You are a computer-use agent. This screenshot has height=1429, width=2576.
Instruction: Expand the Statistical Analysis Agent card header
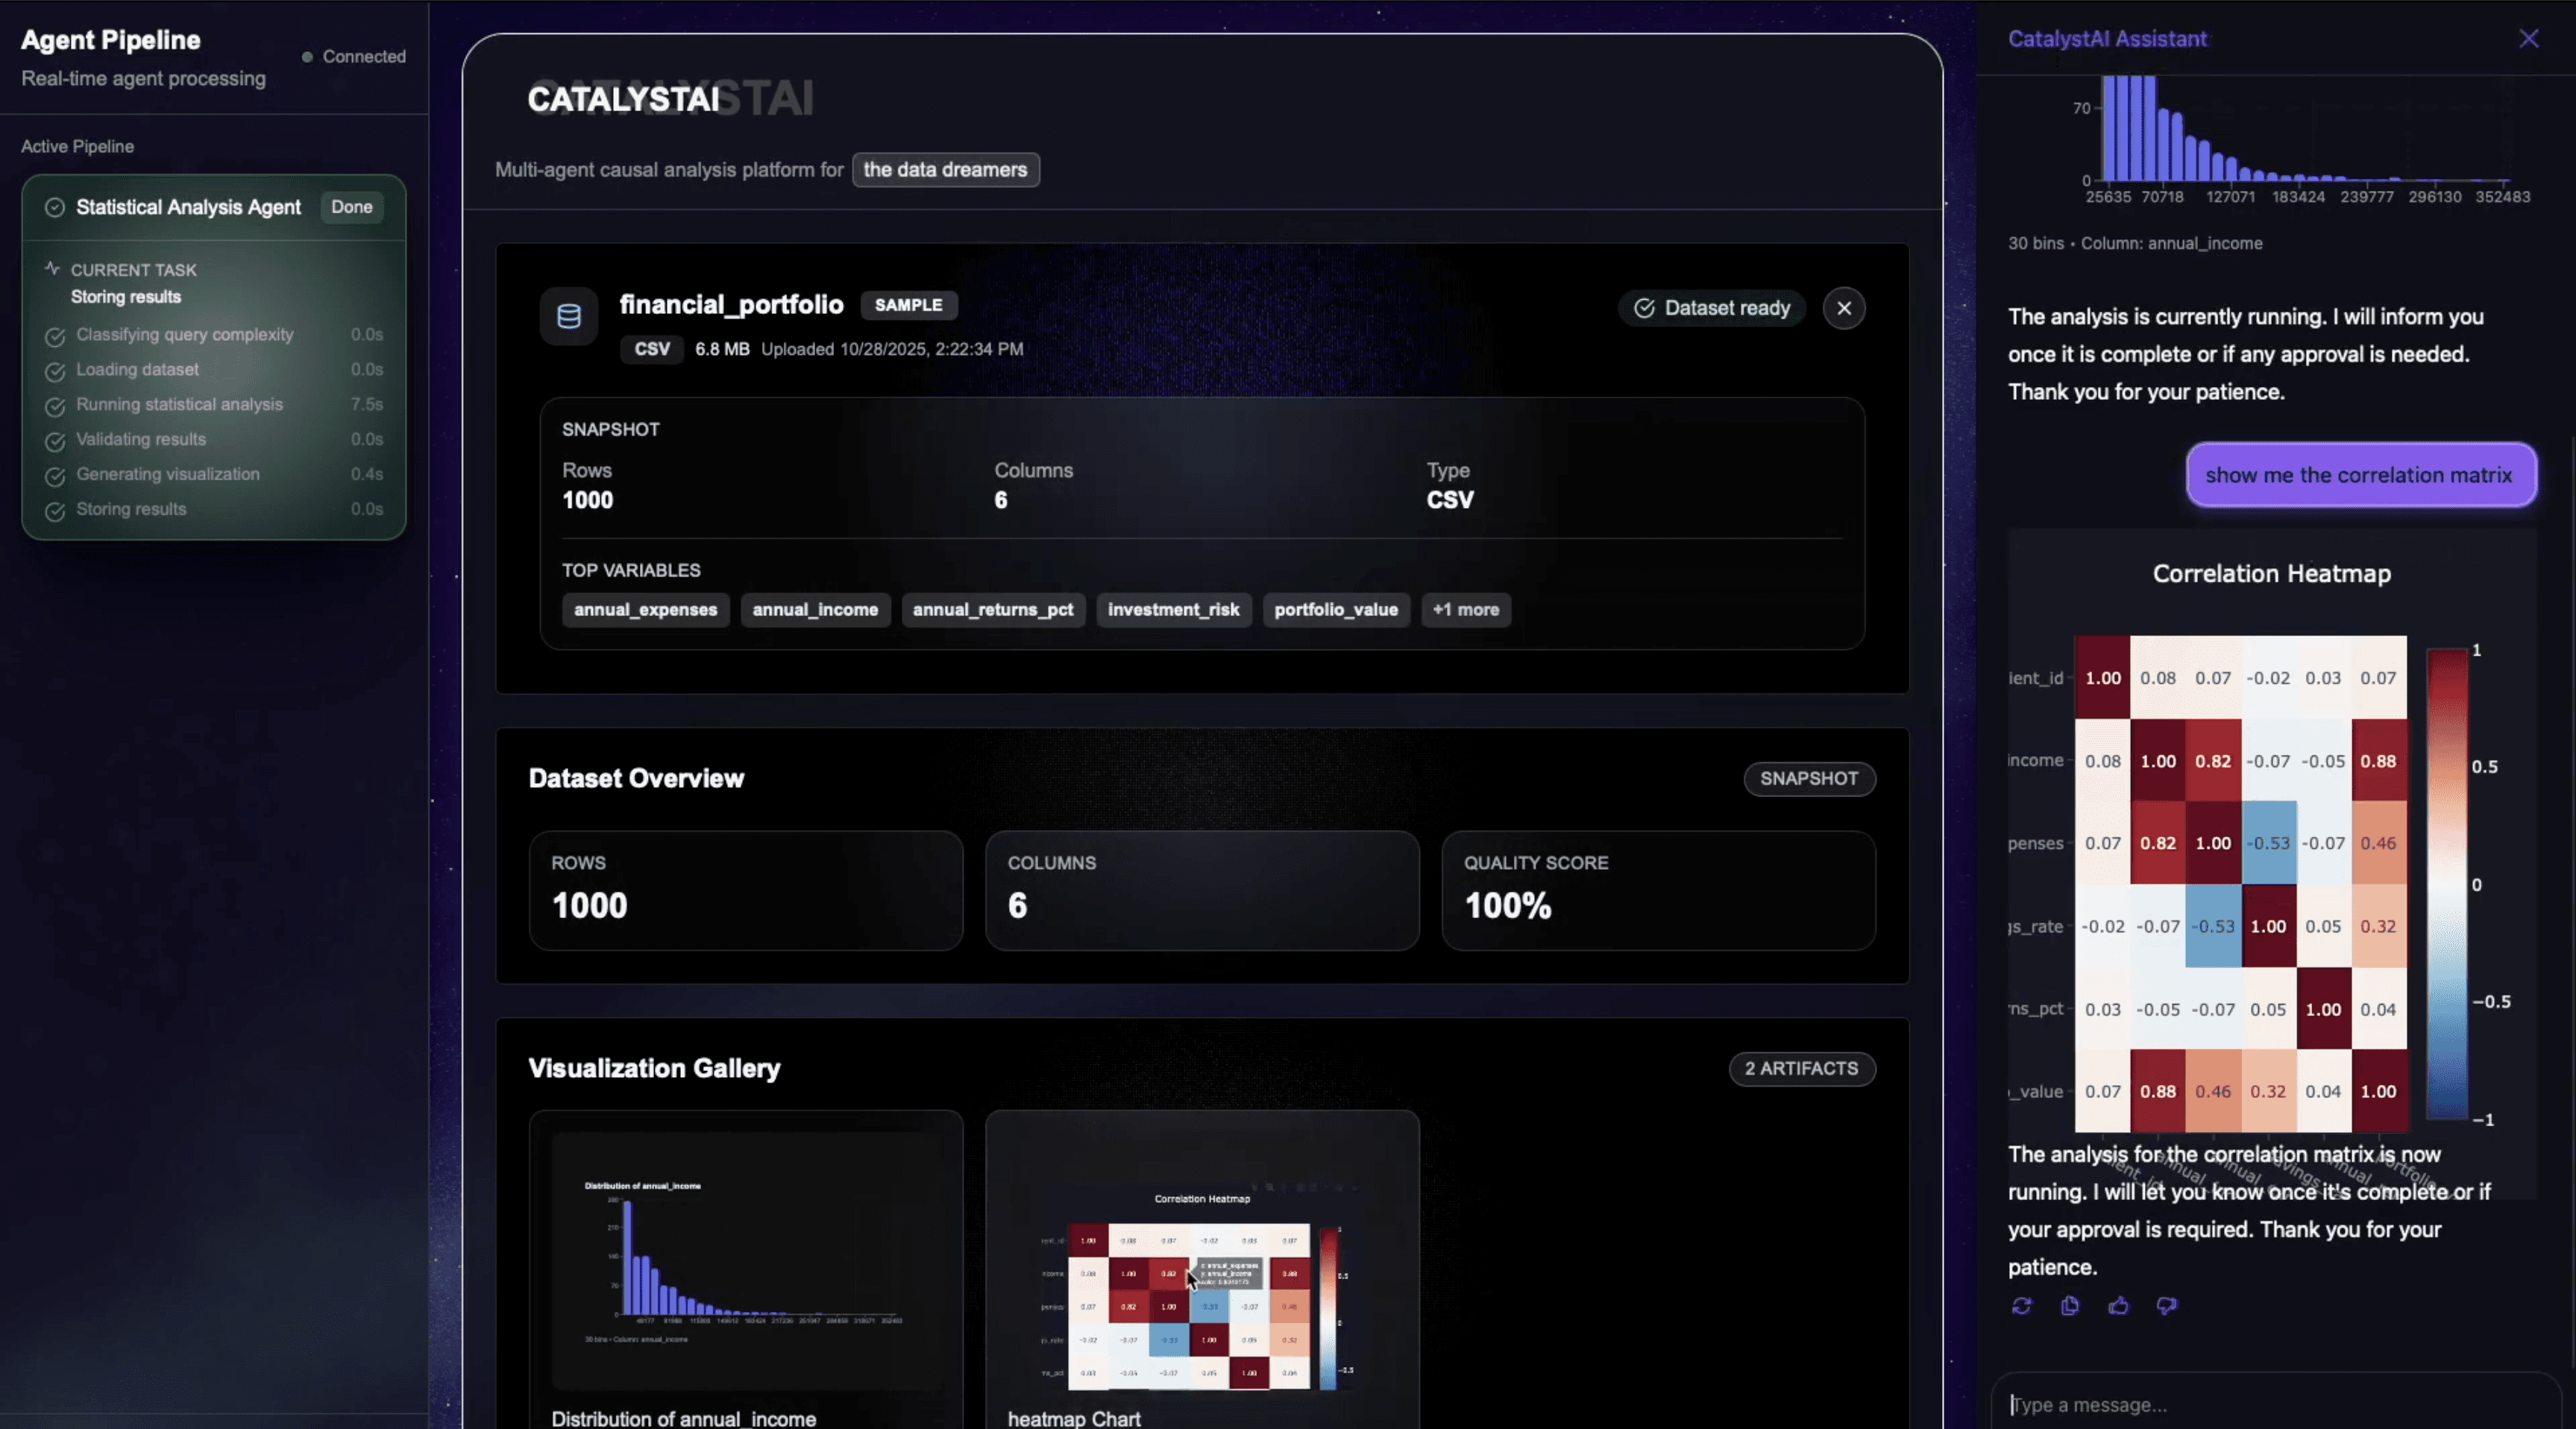click(x=188, y=207)
